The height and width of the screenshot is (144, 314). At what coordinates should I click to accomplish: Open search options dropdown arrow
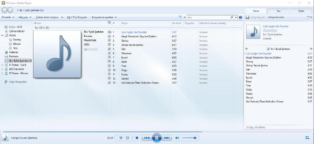pyautogui.click(x=236, y=17)
